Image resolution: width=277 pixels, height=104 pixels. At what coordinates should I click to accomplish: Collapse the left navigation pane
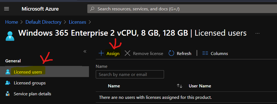(x=85, y=51)
